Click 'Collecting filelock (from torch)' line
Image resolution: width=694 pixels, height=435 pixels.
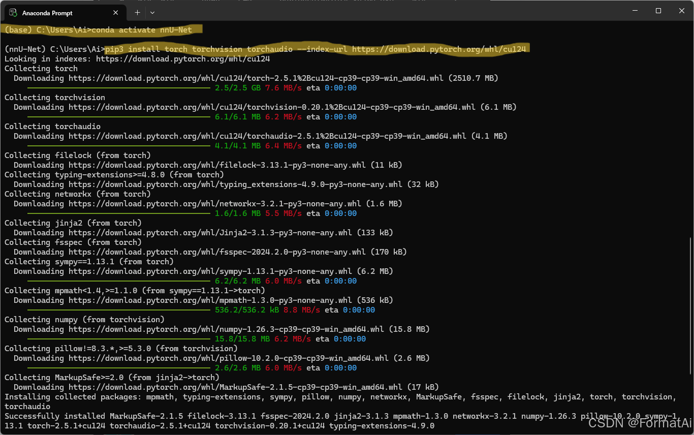78,156
